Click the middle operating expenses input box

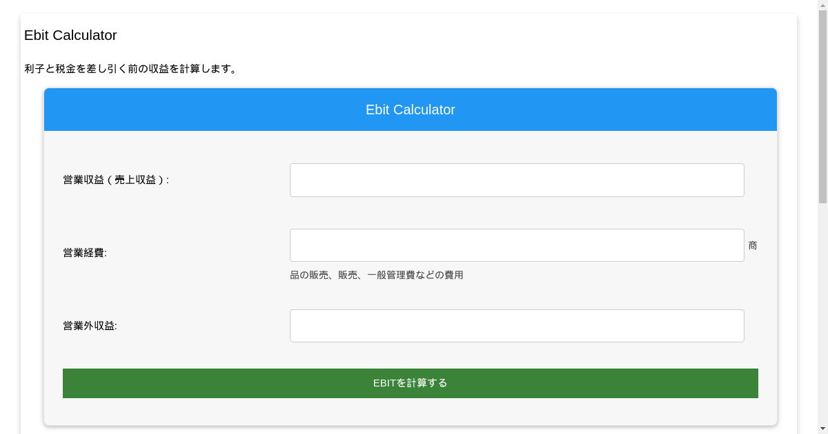click(516, 245)
